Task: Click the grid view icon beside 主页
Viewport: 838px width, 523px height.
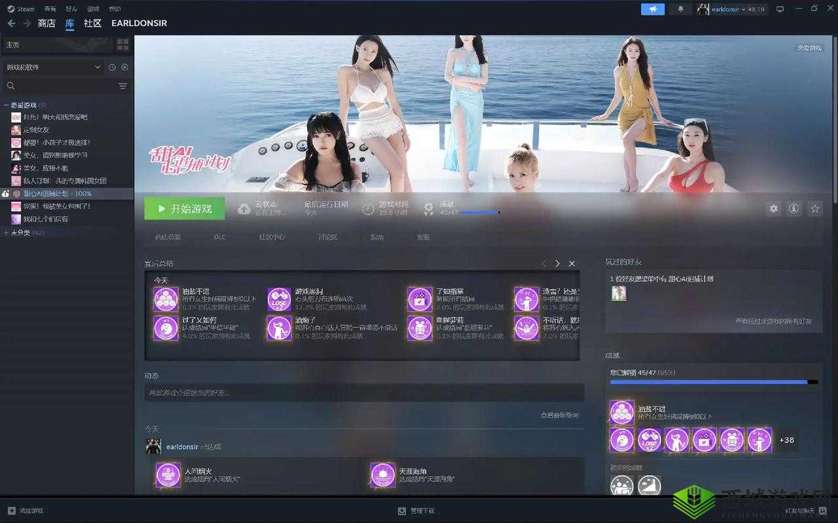Action: point(122,44)
